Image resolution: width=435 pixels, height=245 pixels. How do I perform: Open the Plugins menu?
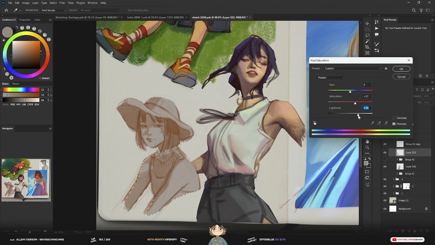tap(81, 3)
